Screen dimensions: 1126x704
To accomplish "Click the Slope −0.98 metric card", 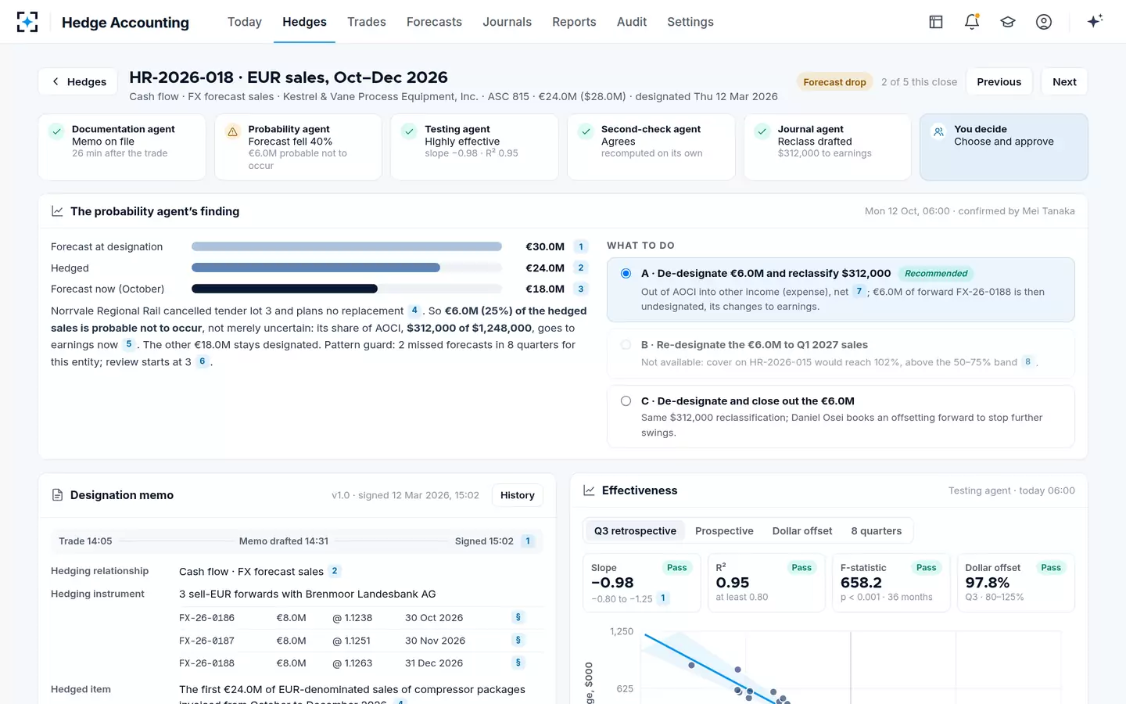I will pyautogui.click(x=641, y=583).
